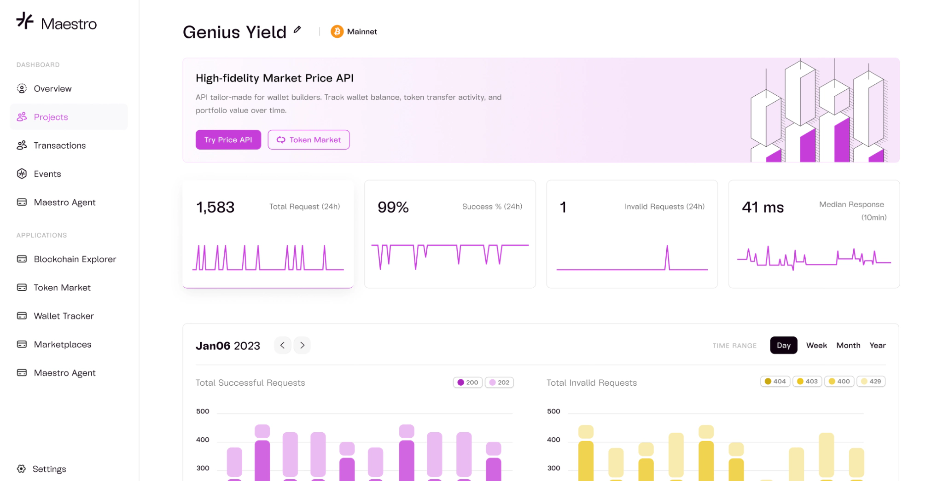The width and height of the screenshot is (943, 481).
Task: Click the Try Price API button
Action: pos(228,139)
